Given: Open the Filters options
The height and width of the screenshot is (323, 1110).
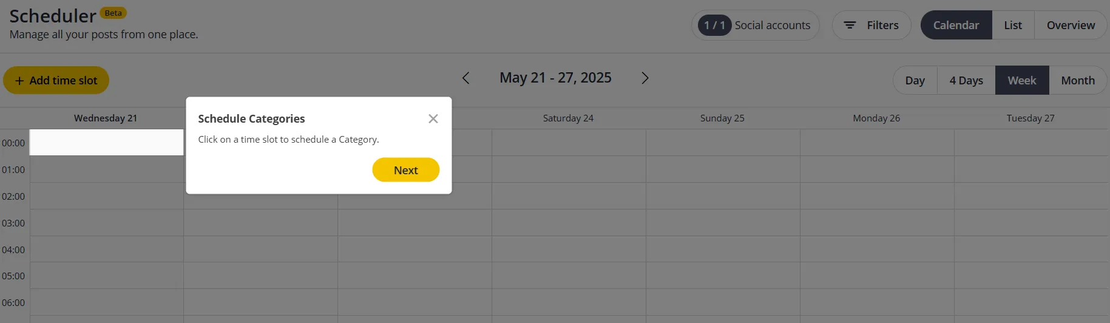Looking at the screenshot, I should tap(871, 25).
